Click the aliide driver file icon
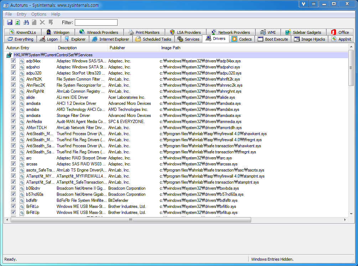This screenshot has width=358, height=266. coord(22,97)
